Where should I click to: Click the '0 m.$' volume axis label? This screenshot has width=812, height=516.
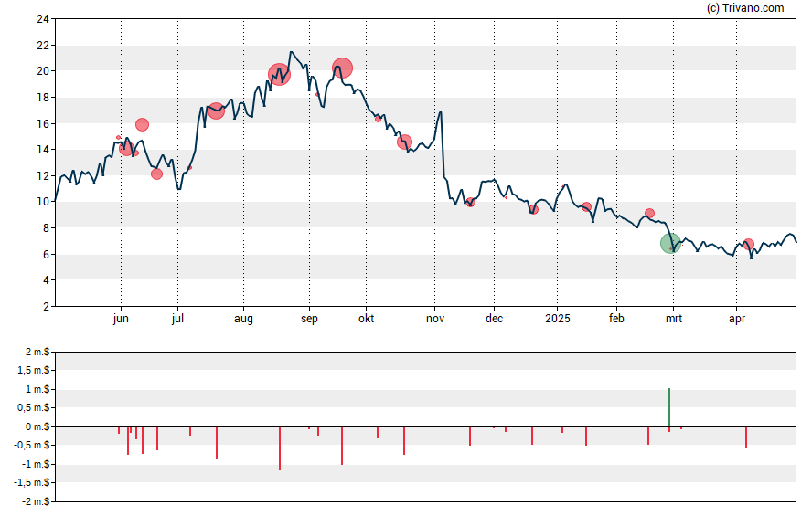click(x=37, y=426)
